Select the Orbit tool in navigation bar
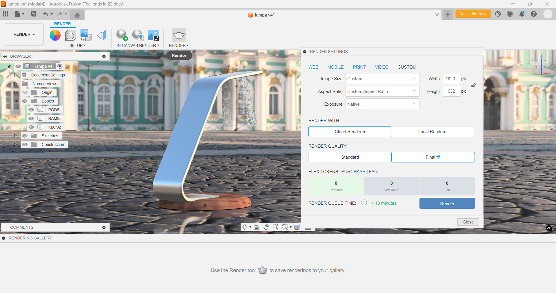Screen dimensions: 556x293 pyautogui.click(x=245, y=227)
